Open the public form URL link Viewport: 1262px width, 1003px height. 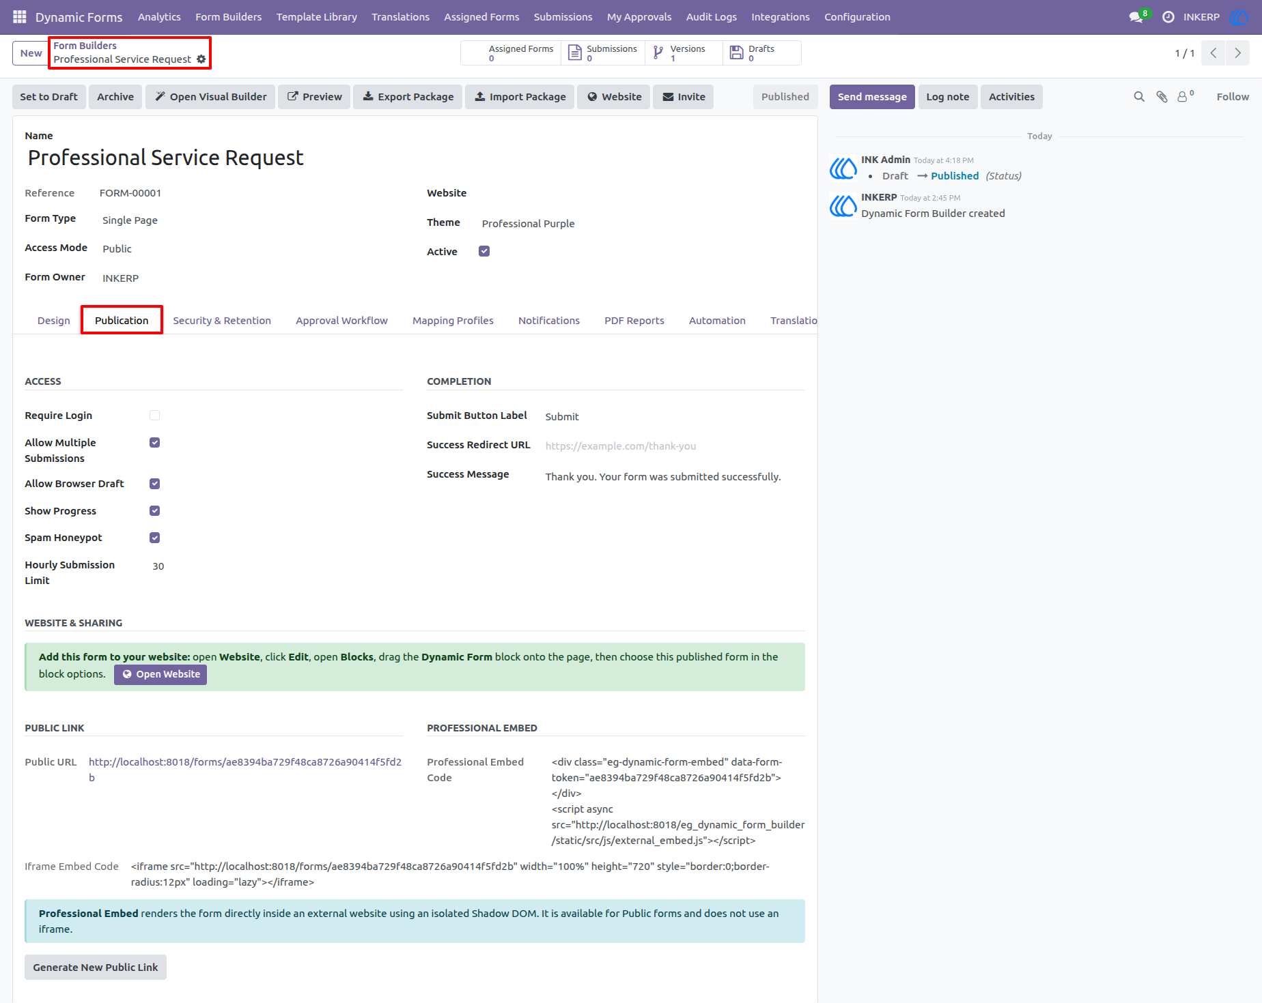point(245,770)
